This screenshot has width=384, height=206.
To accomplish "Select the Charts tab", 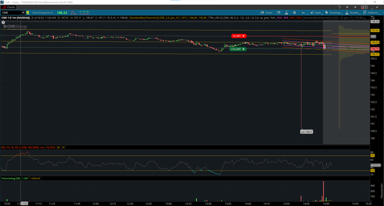I will pos(9,7).
